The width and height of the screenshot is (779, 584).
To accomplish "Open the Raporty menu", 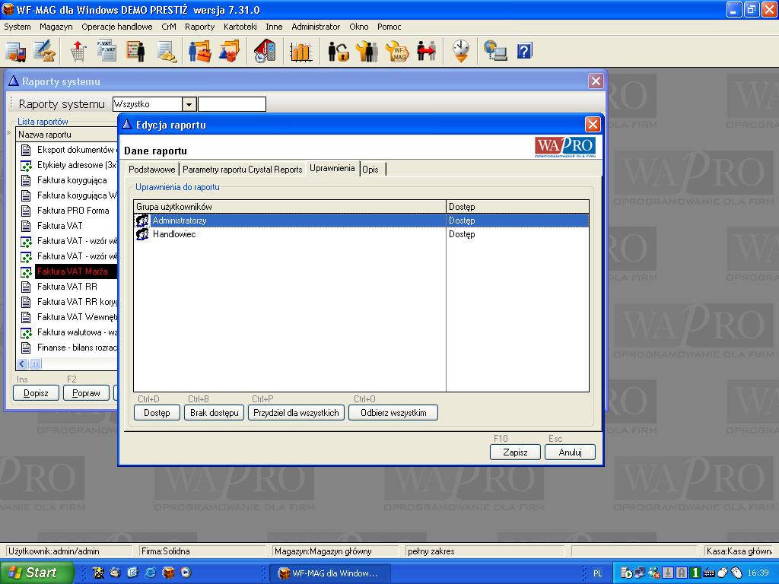I will click(x=199, y=27).
